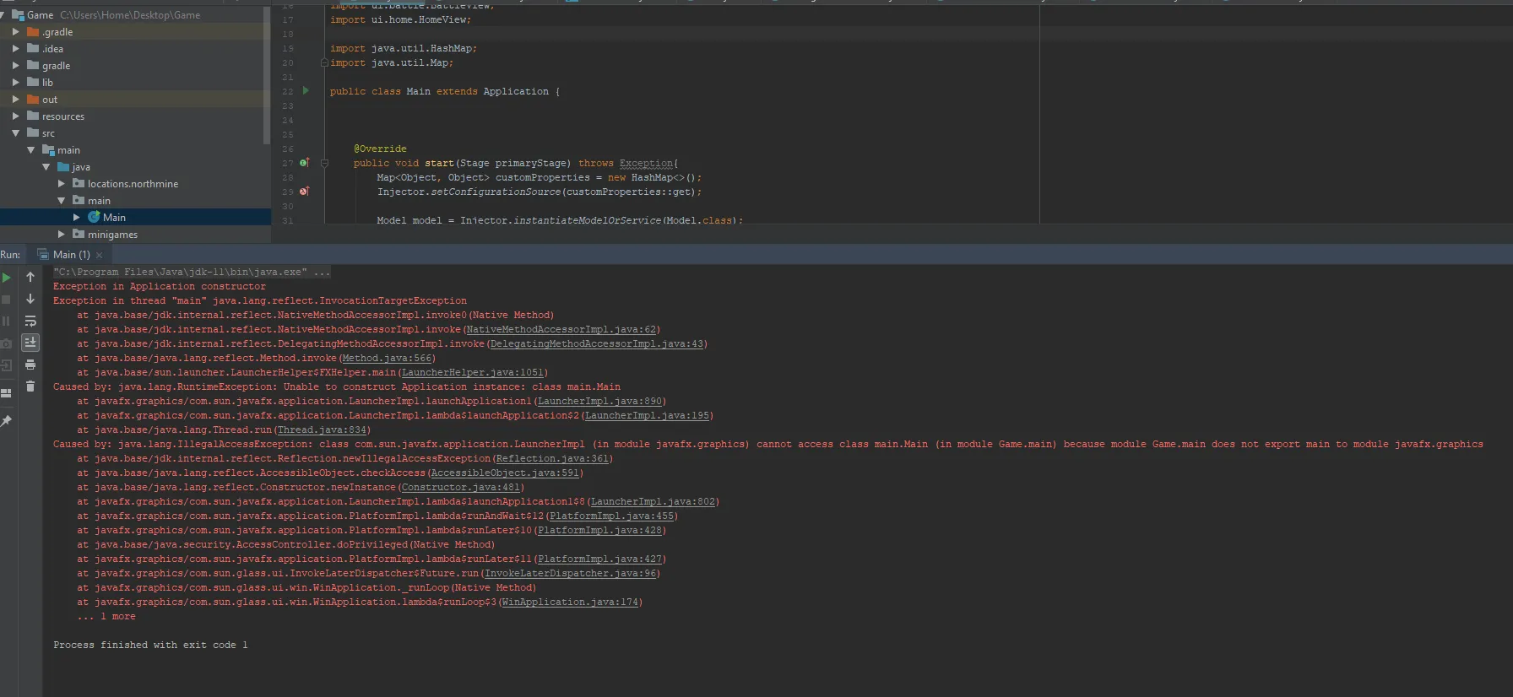Toggle scroll to end of console
1513x697 pixels.
coord(30,343)
